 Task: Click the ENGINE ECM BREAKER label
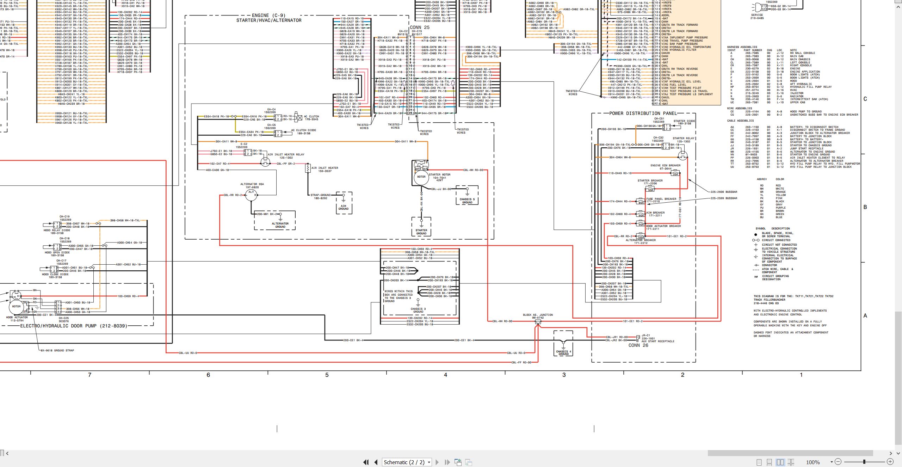coord(666,165)
